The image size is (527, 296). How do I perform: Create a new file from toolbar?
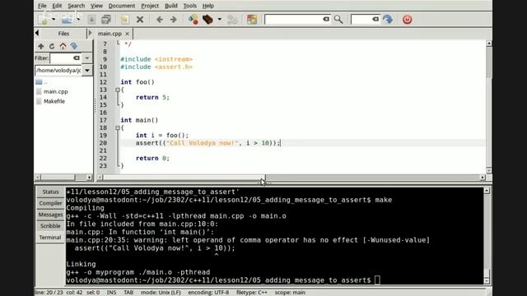(x=44, y=20)
